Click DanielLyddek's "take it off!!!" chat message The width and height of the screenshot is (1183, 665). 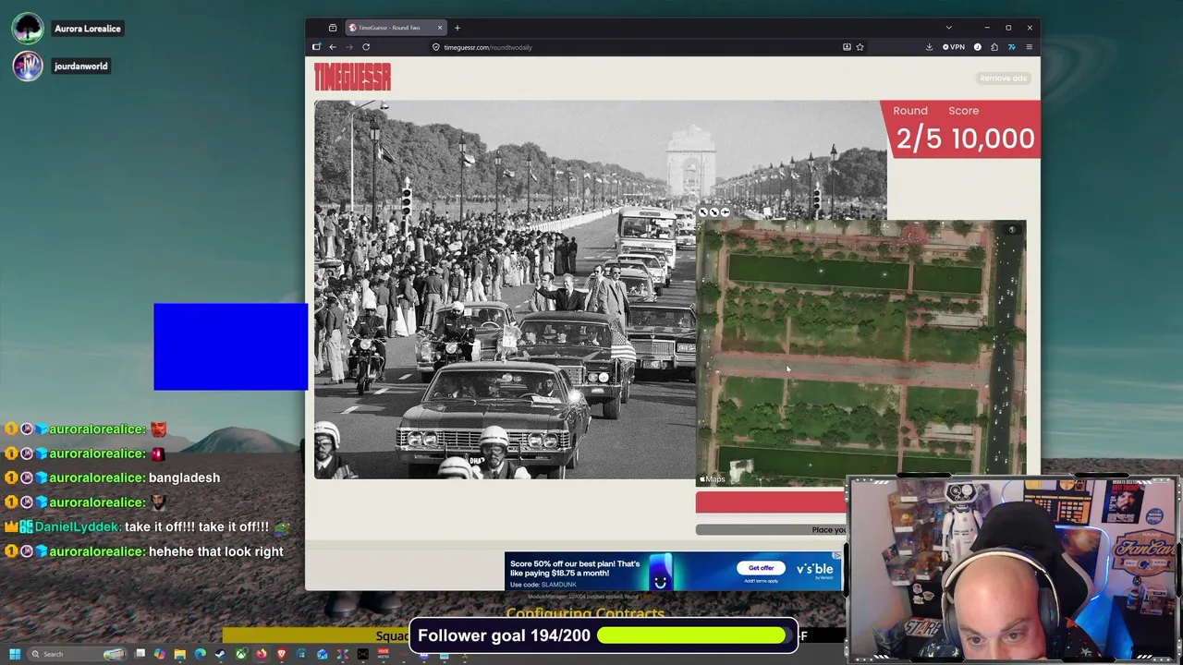coord(197,526)
